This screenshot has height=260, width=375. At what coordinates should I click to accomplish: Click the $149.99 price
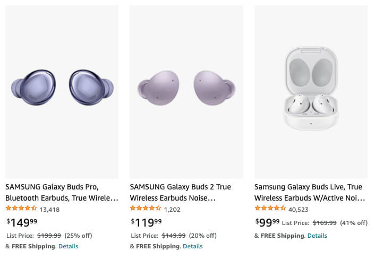tap(22, 222)
